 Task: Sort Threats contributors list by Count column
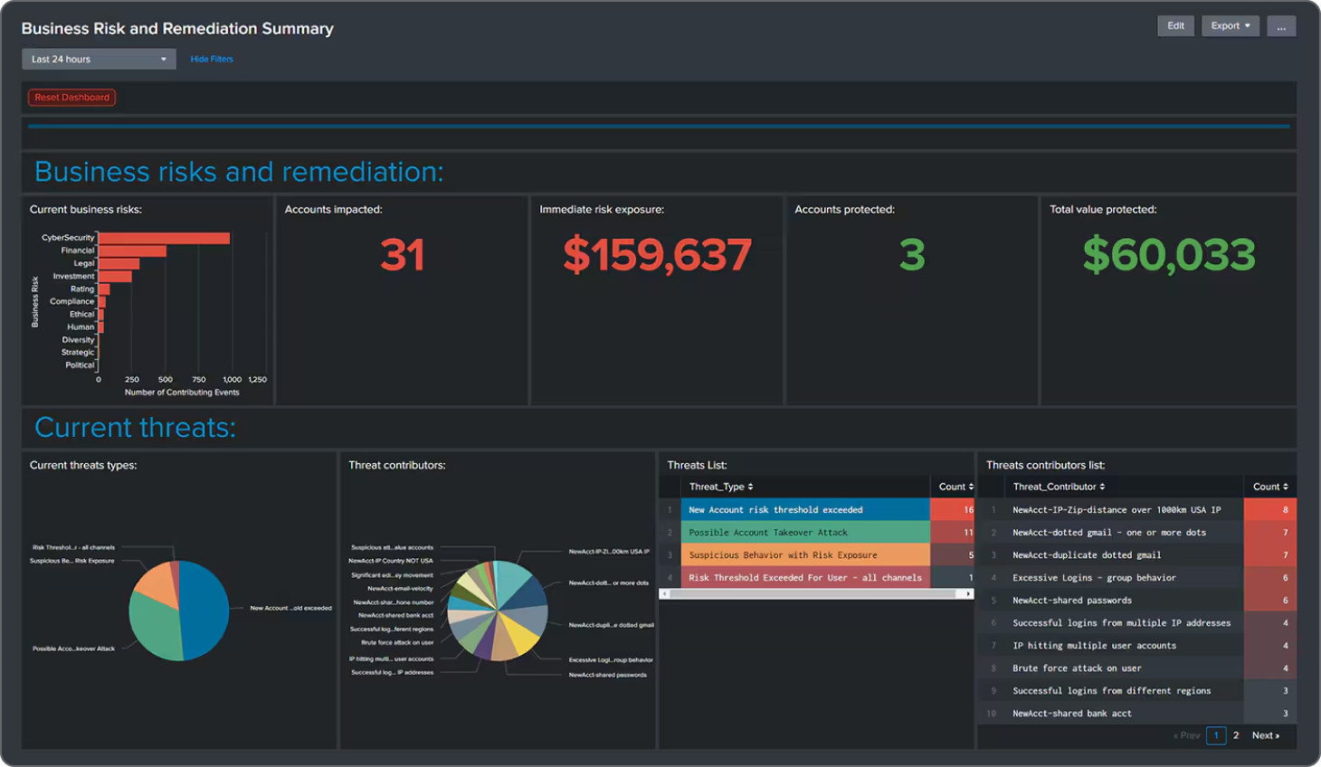(x=1270, y=487)
